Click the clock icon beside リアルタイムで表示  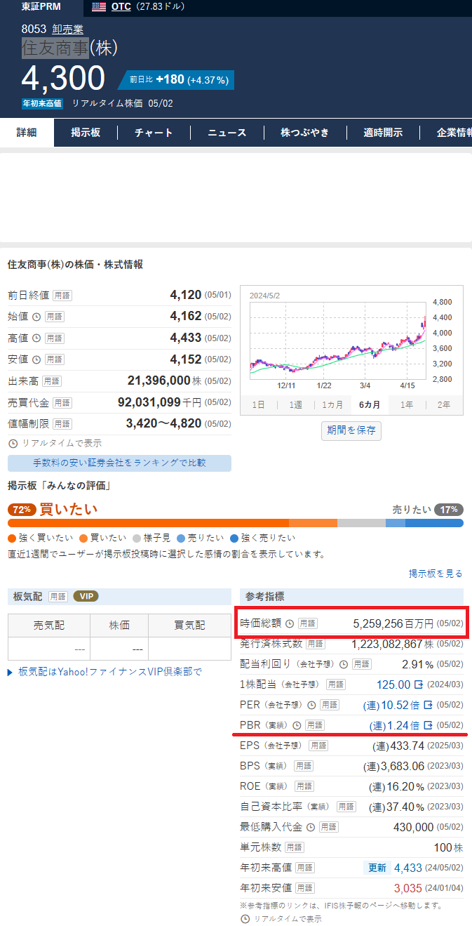click(13, 441)
